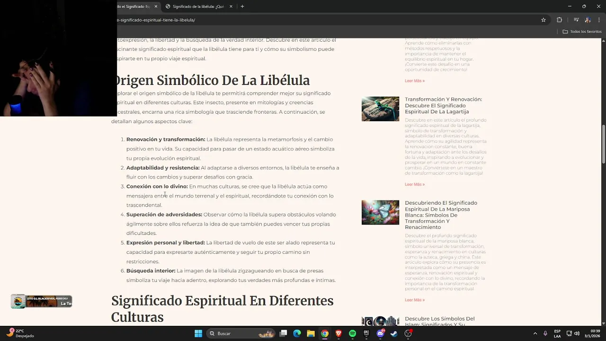The image size is (606, 341).
Task: Open Discord from the taskbar
Action: [380, 333]
